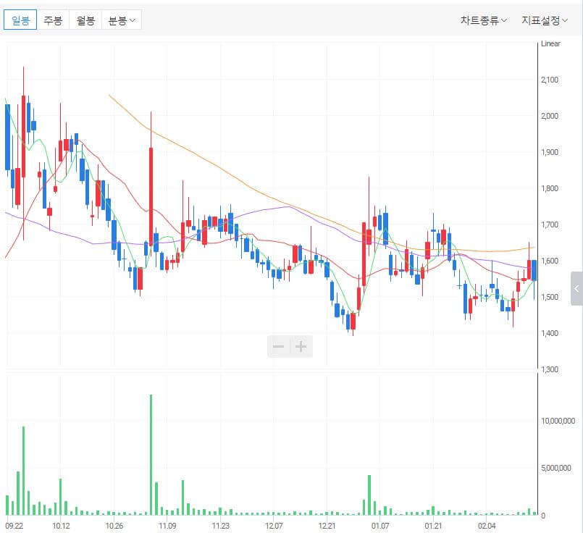Click the 11.23 date label
Screen dimensions: 583x533
(220, 526)
